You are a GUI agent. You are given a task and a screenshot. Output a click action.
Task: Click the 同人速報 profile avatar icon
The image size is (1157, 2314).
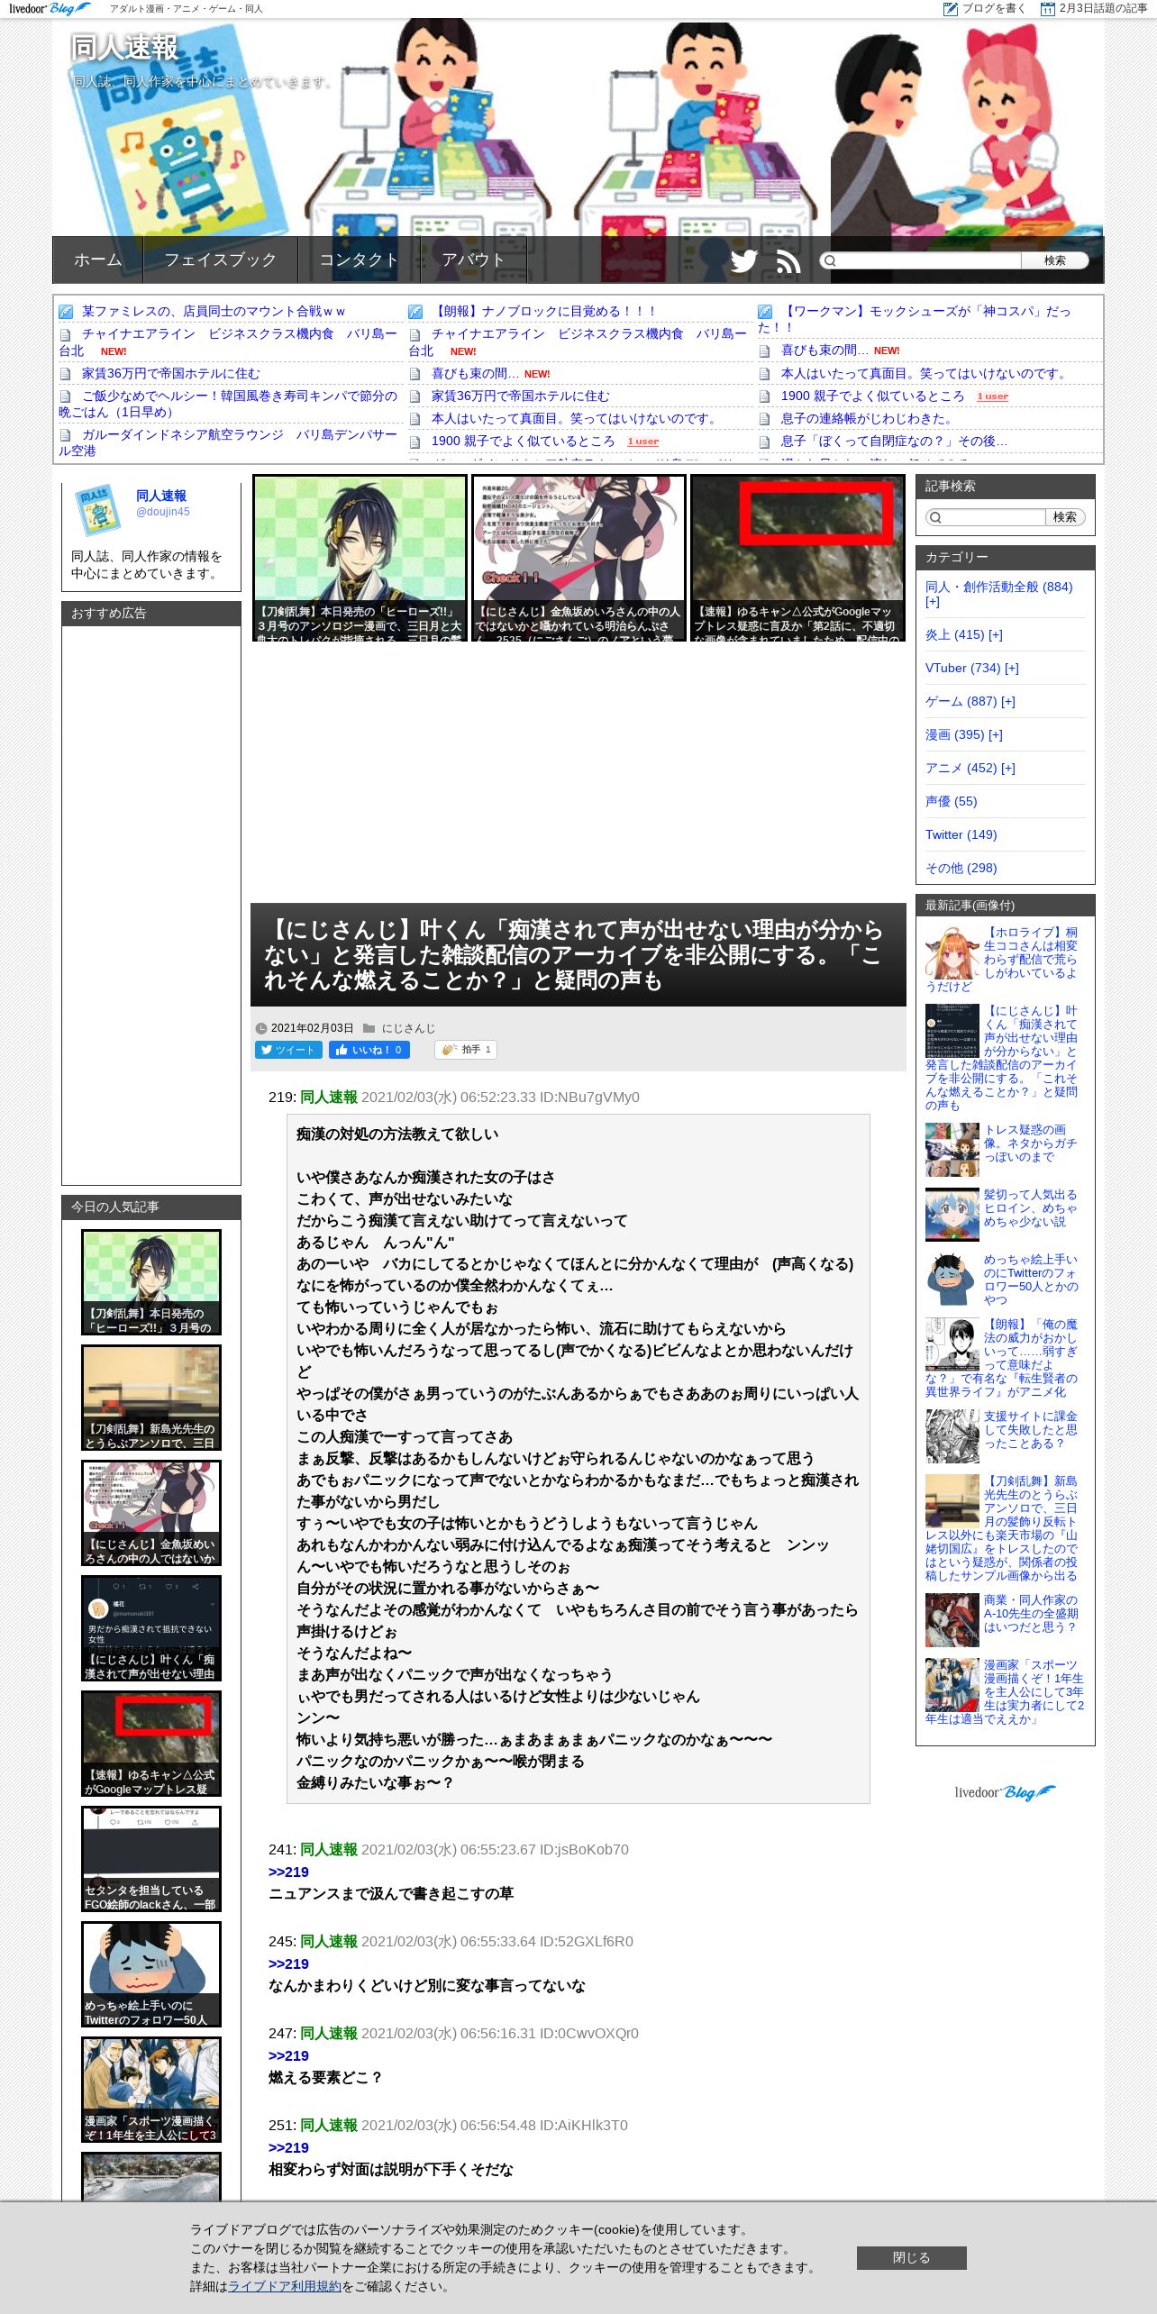pyautogui.click(x=97, y=510)
